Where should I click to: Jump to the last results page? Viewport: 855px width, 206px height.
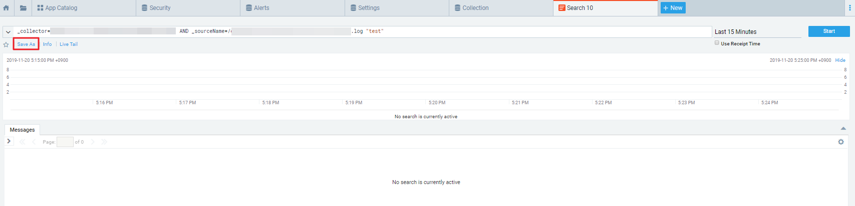tap(104, 142)
